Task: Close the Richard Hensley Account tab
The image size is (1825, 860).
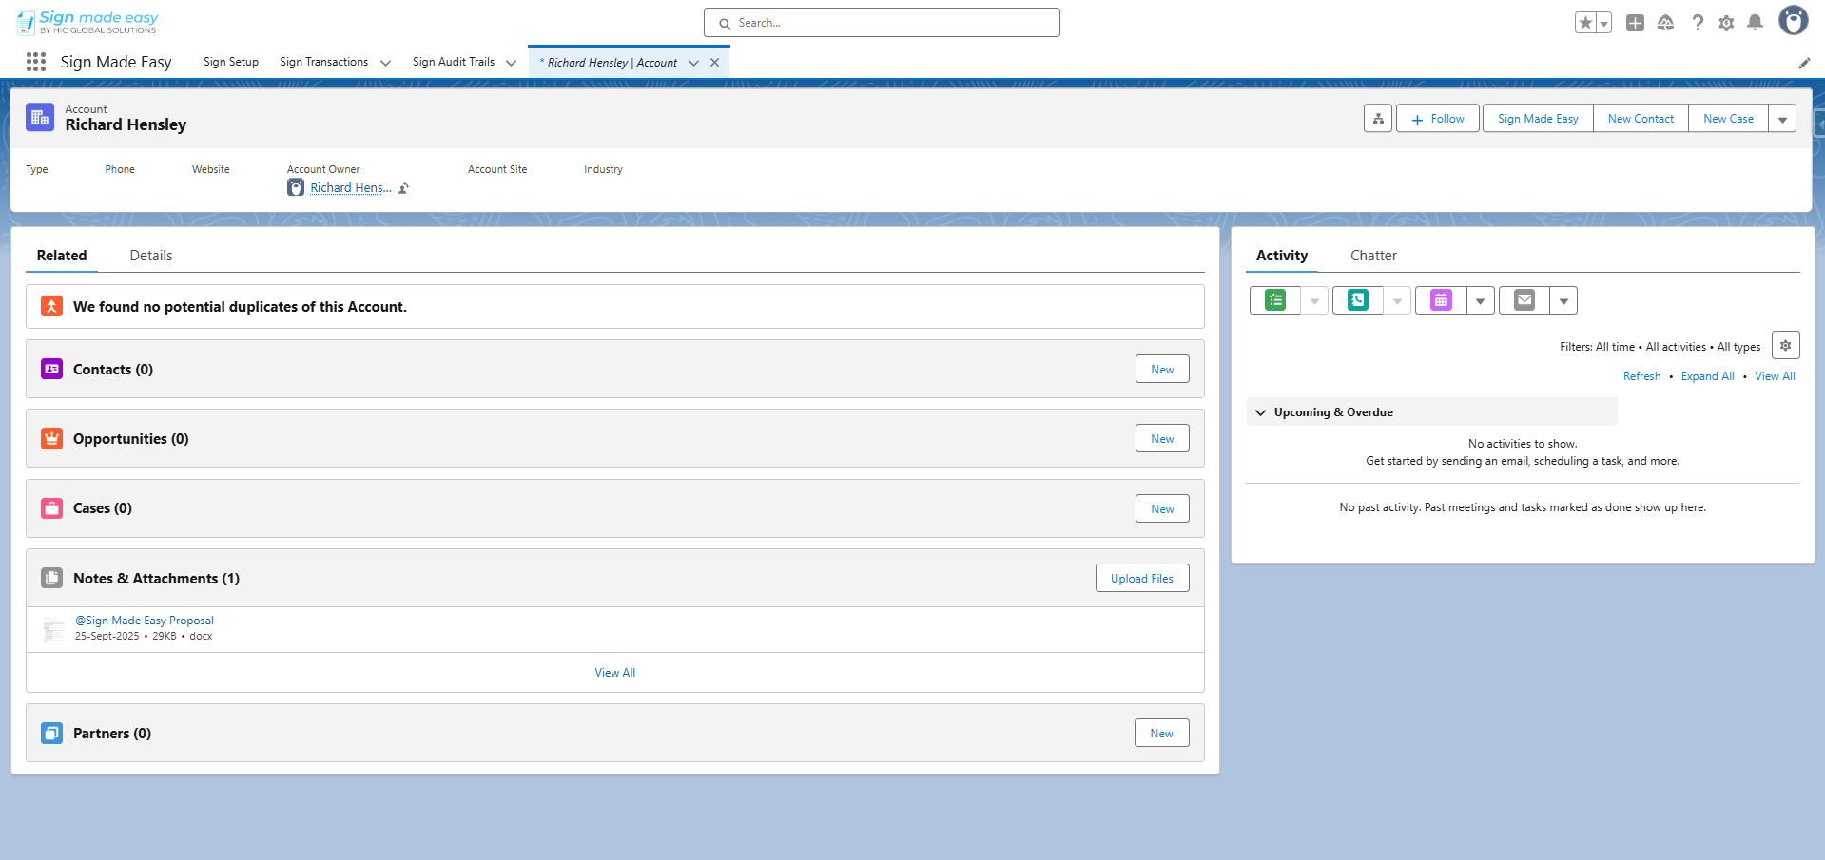Action: click(714, 63)
